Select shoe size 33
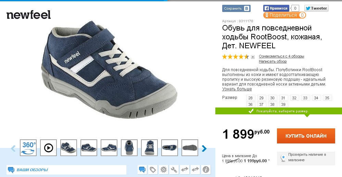This screenshot has height=177, width=342. (x=305, y=98)
